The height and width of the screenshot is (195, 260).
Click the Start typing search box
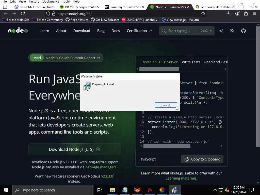pos(187,31)
